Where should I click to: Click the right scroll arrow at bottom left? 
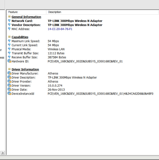[3, 153]
